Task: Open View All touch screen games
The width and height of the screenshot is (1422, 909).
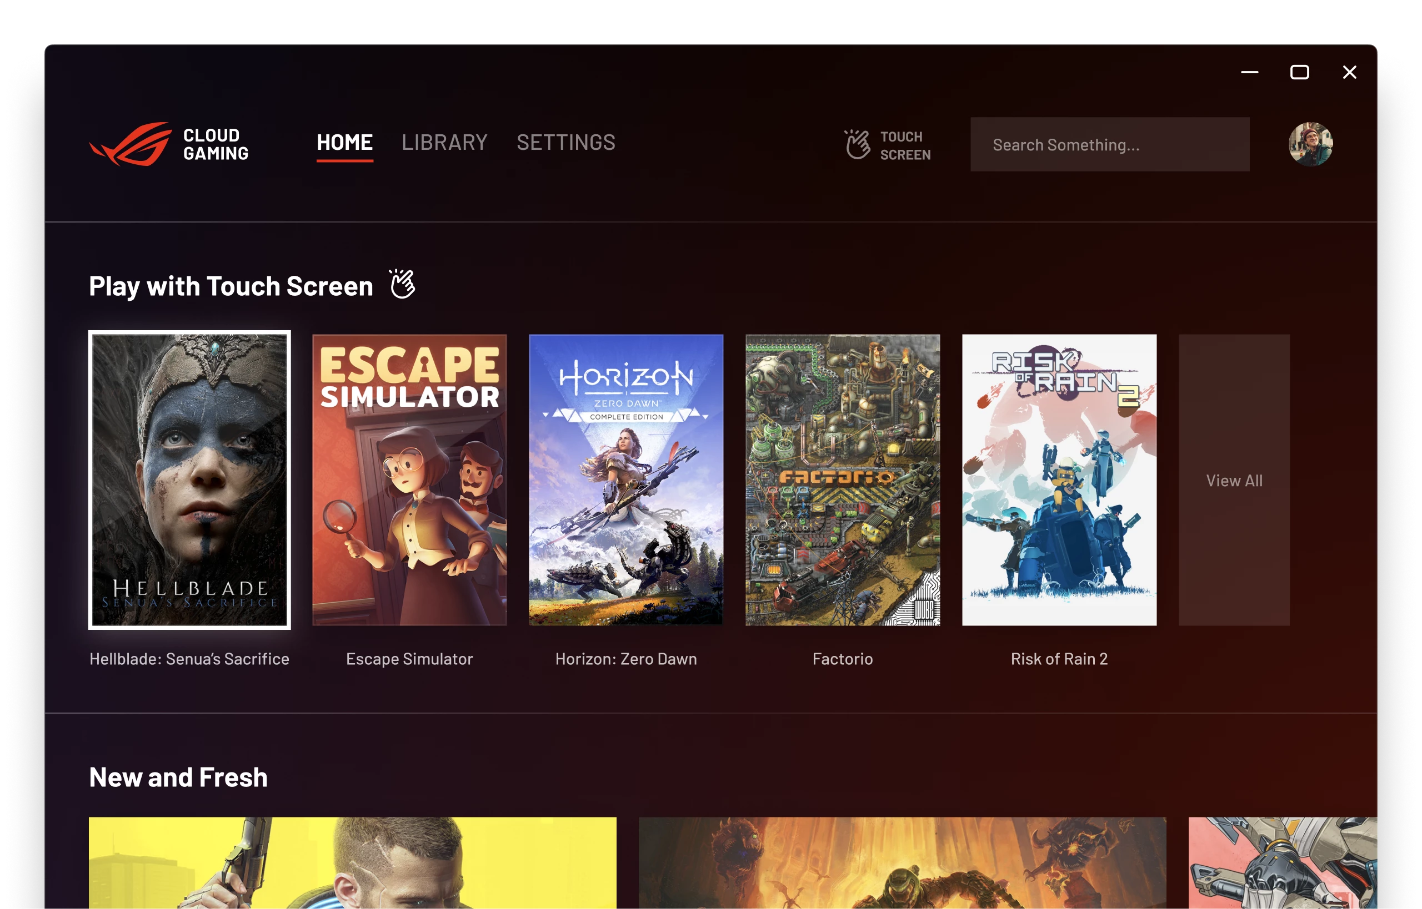Action: [1234, 480]
